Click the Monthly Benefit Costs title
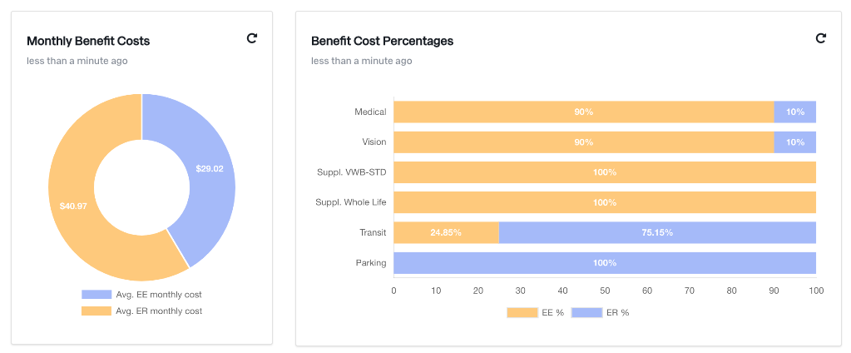Image resolution: width=851 pixels, height=353 pixels. click(88, 41)
